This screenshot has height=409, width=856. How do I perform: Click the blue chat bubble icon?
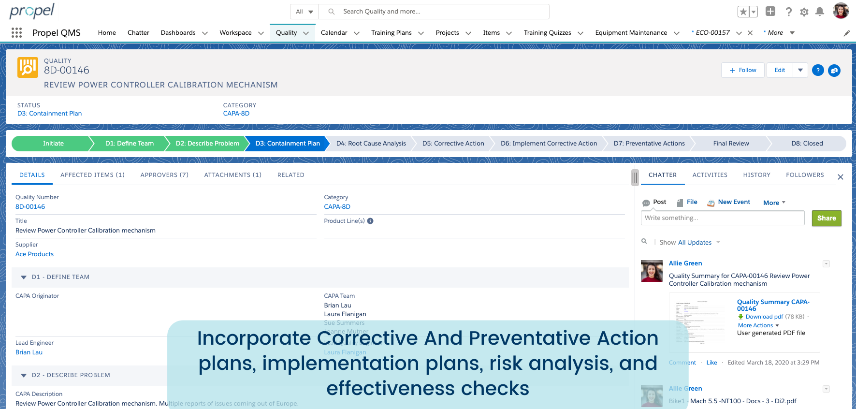click(834, 71)
